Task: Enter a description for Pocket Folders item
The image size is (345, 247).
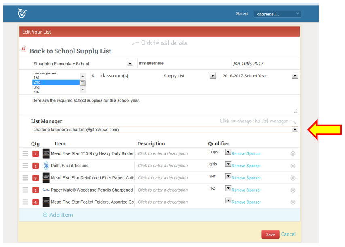Action: [x=163, y=202]
